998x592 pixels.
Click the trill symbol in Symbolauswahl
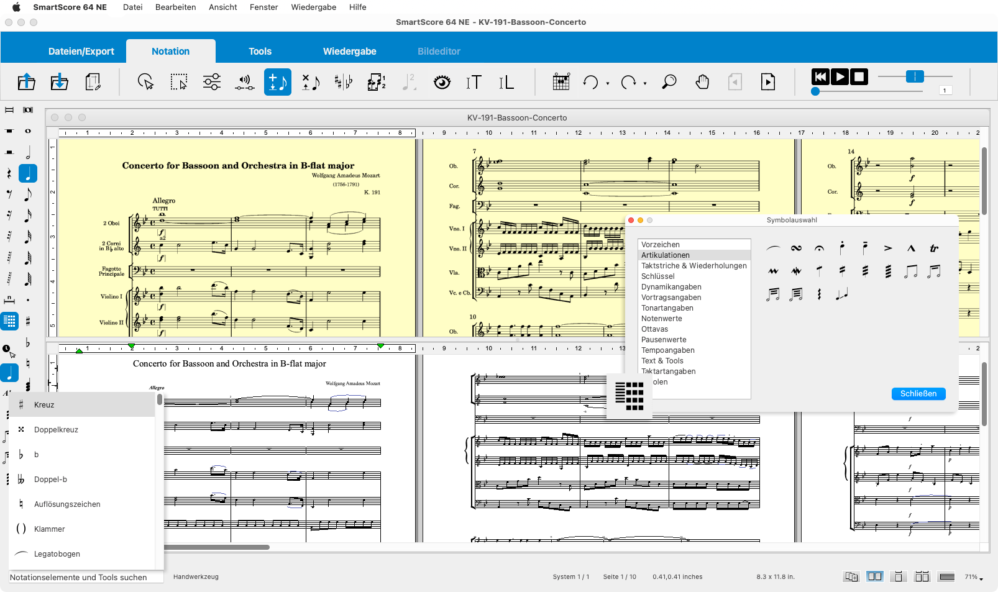933,248
